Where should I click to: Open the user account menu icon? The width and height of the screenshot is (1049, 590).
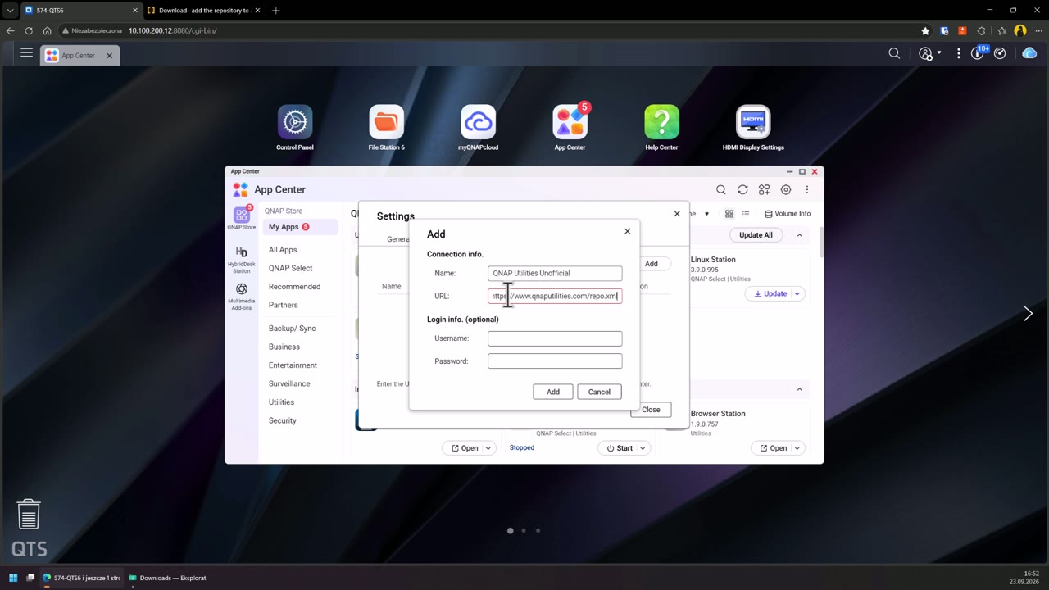pyautogui.click(x=926, y=53)
